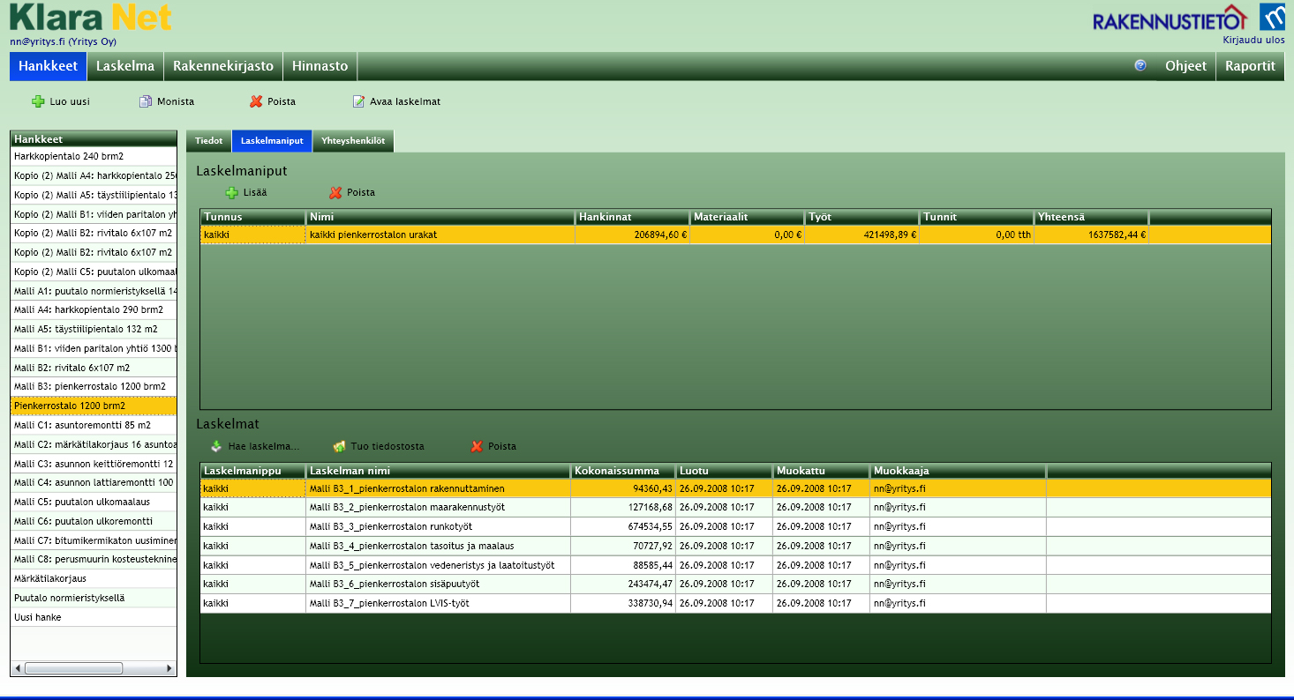Click the red X Poista icon under Laskelmaniput

tap(335, 192)
